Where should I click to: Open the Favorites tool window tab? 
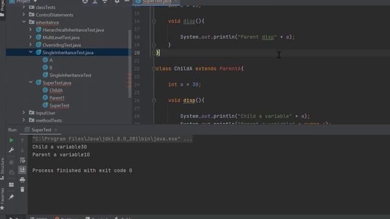coord(2,199)
